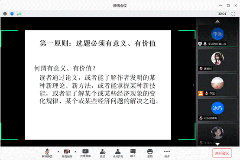The image size is (240, 160).
Task: Expand audio options arrow beside 解除静音
Action: [x=58, y=152]
